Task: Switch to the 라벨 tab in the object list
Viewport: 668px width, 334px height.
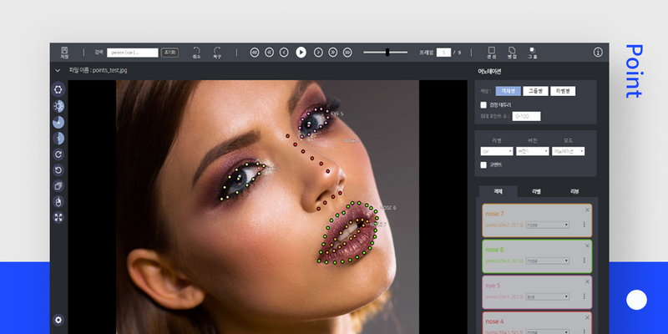Action: pyautogui.click(x=535, y=191)
